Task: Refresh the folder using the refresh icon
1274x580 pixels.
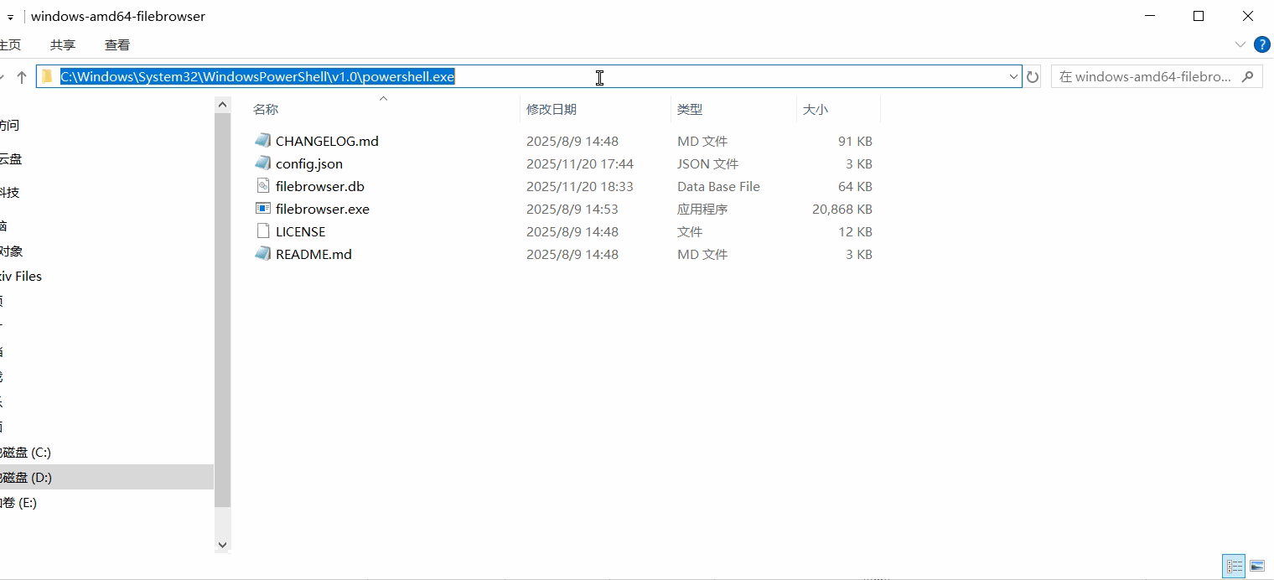Action: (x=1033, y=77)
